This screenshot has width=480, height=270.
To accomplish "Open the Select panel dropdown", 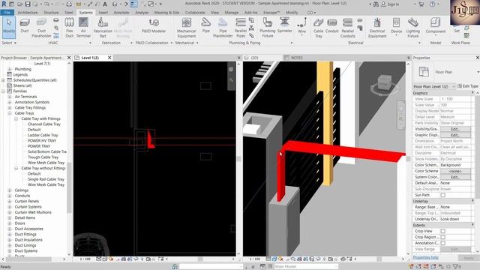I will click(8, 43).
